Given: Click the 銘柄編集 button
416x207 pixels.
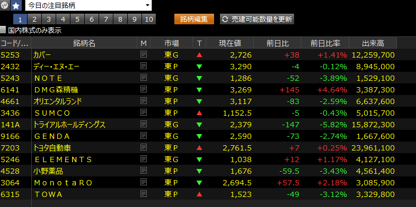Looking at the screenshot, I should click(x=194, y=20).
